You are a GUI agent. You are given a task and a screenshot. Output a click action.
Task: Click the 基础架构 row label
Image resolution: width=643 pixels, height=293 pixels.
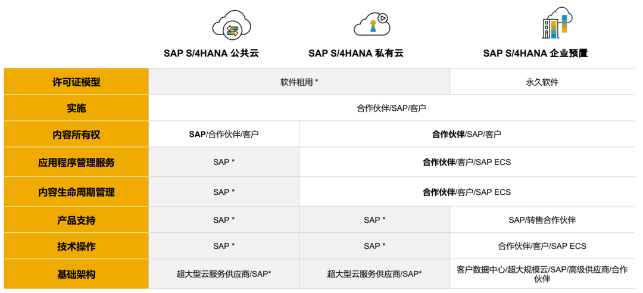click(76, 274)
